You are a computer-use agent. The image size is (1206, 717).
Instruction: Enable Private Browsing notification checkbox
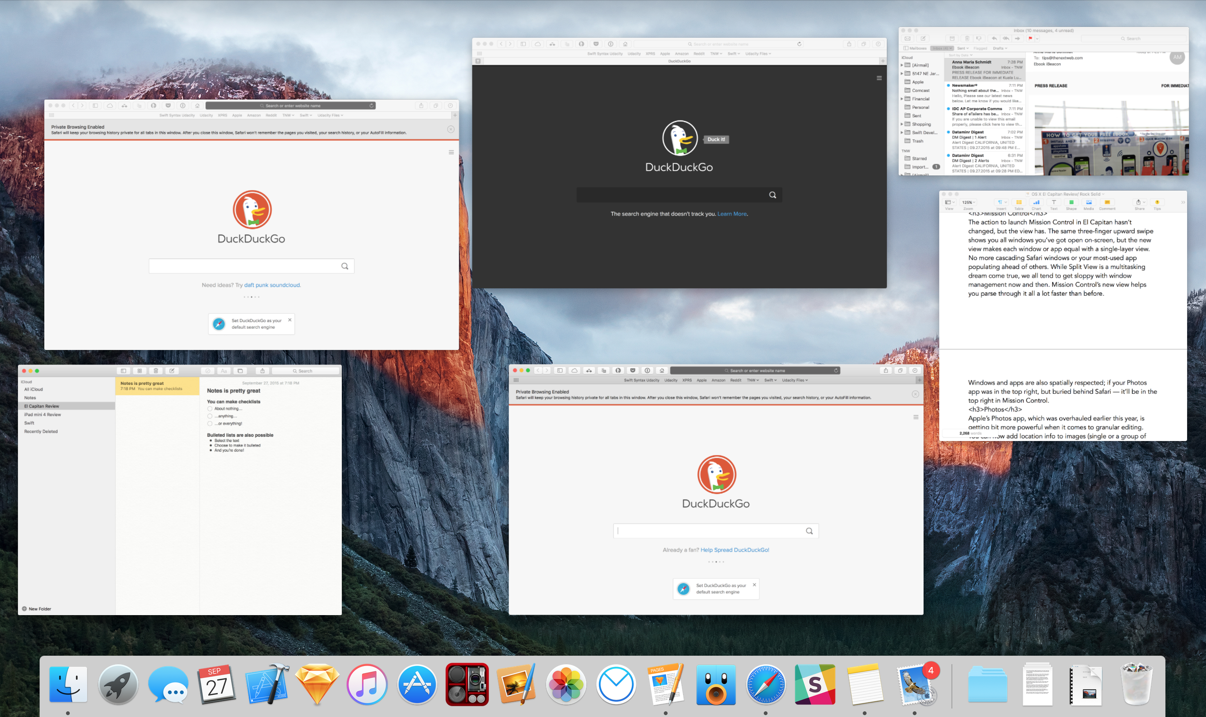(x=450, y=130)
